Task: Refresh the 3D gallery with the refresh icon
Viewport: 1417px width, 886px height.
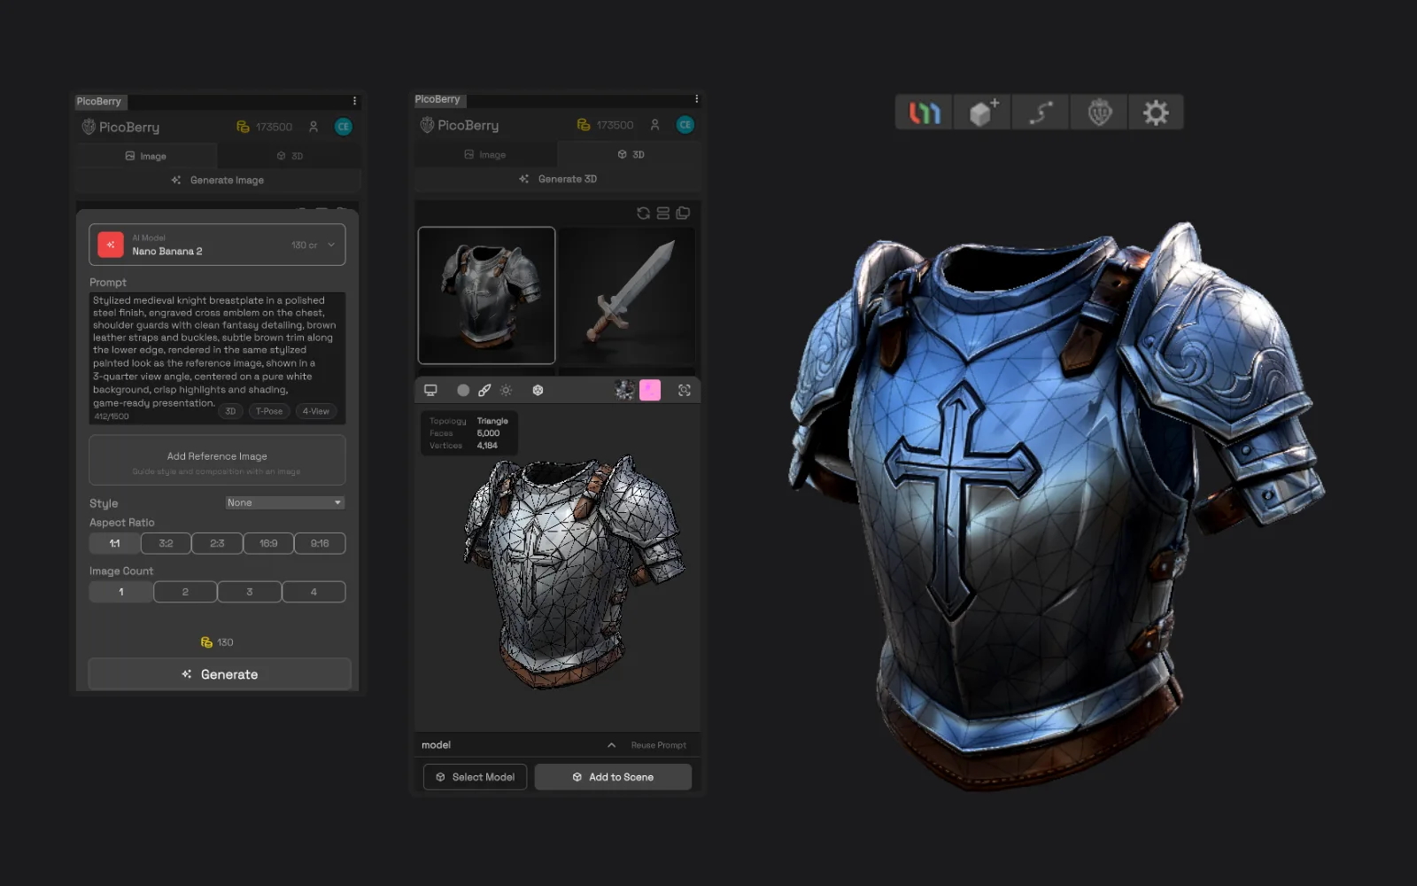Action: point(644,213)
